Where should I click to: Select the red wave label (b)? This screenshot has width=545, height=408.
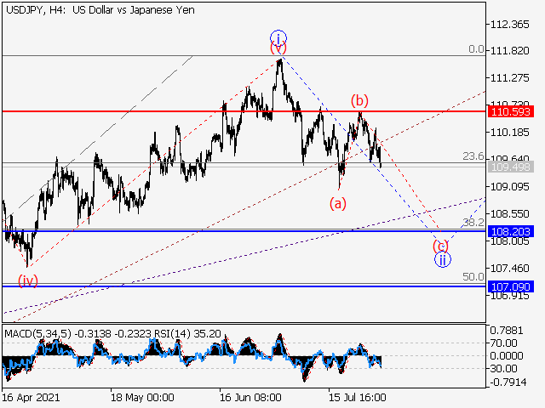pos(359,101)
